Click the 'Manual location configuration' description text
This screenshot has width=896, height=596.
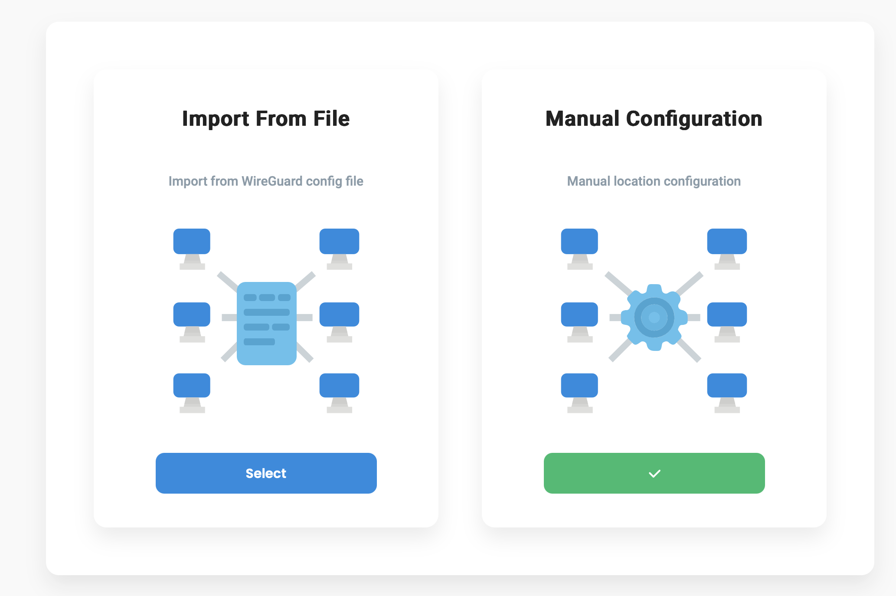point(654,181)
